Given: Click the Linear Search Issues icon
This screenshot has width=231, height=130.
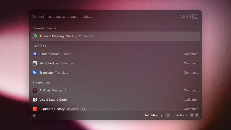Looking at the screenshot, I should point(35,54).
